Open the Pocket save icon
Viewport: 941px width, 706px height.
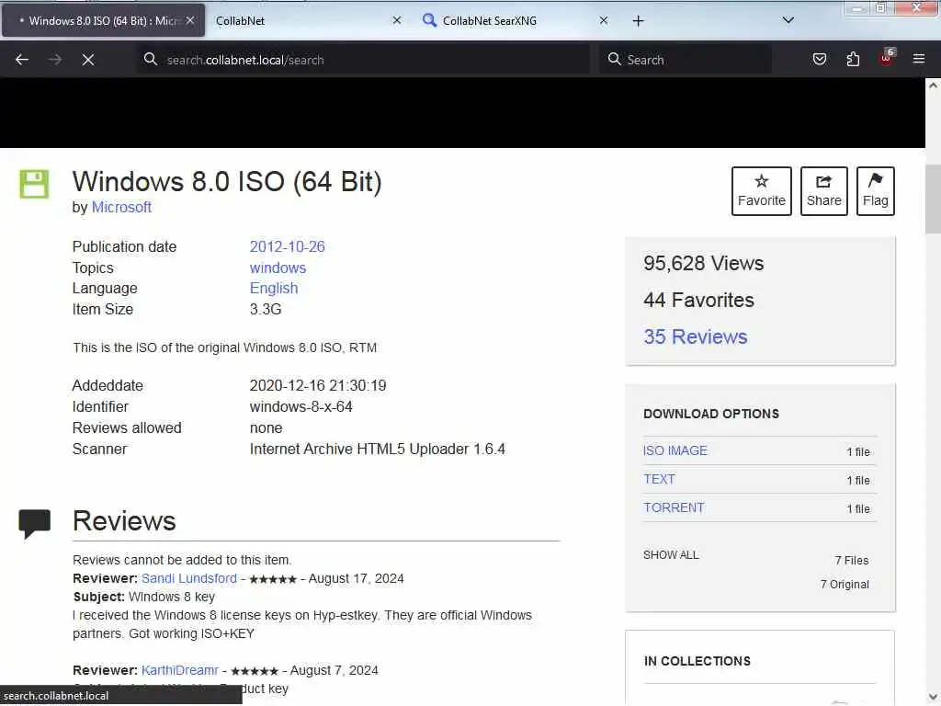[819, 59]
